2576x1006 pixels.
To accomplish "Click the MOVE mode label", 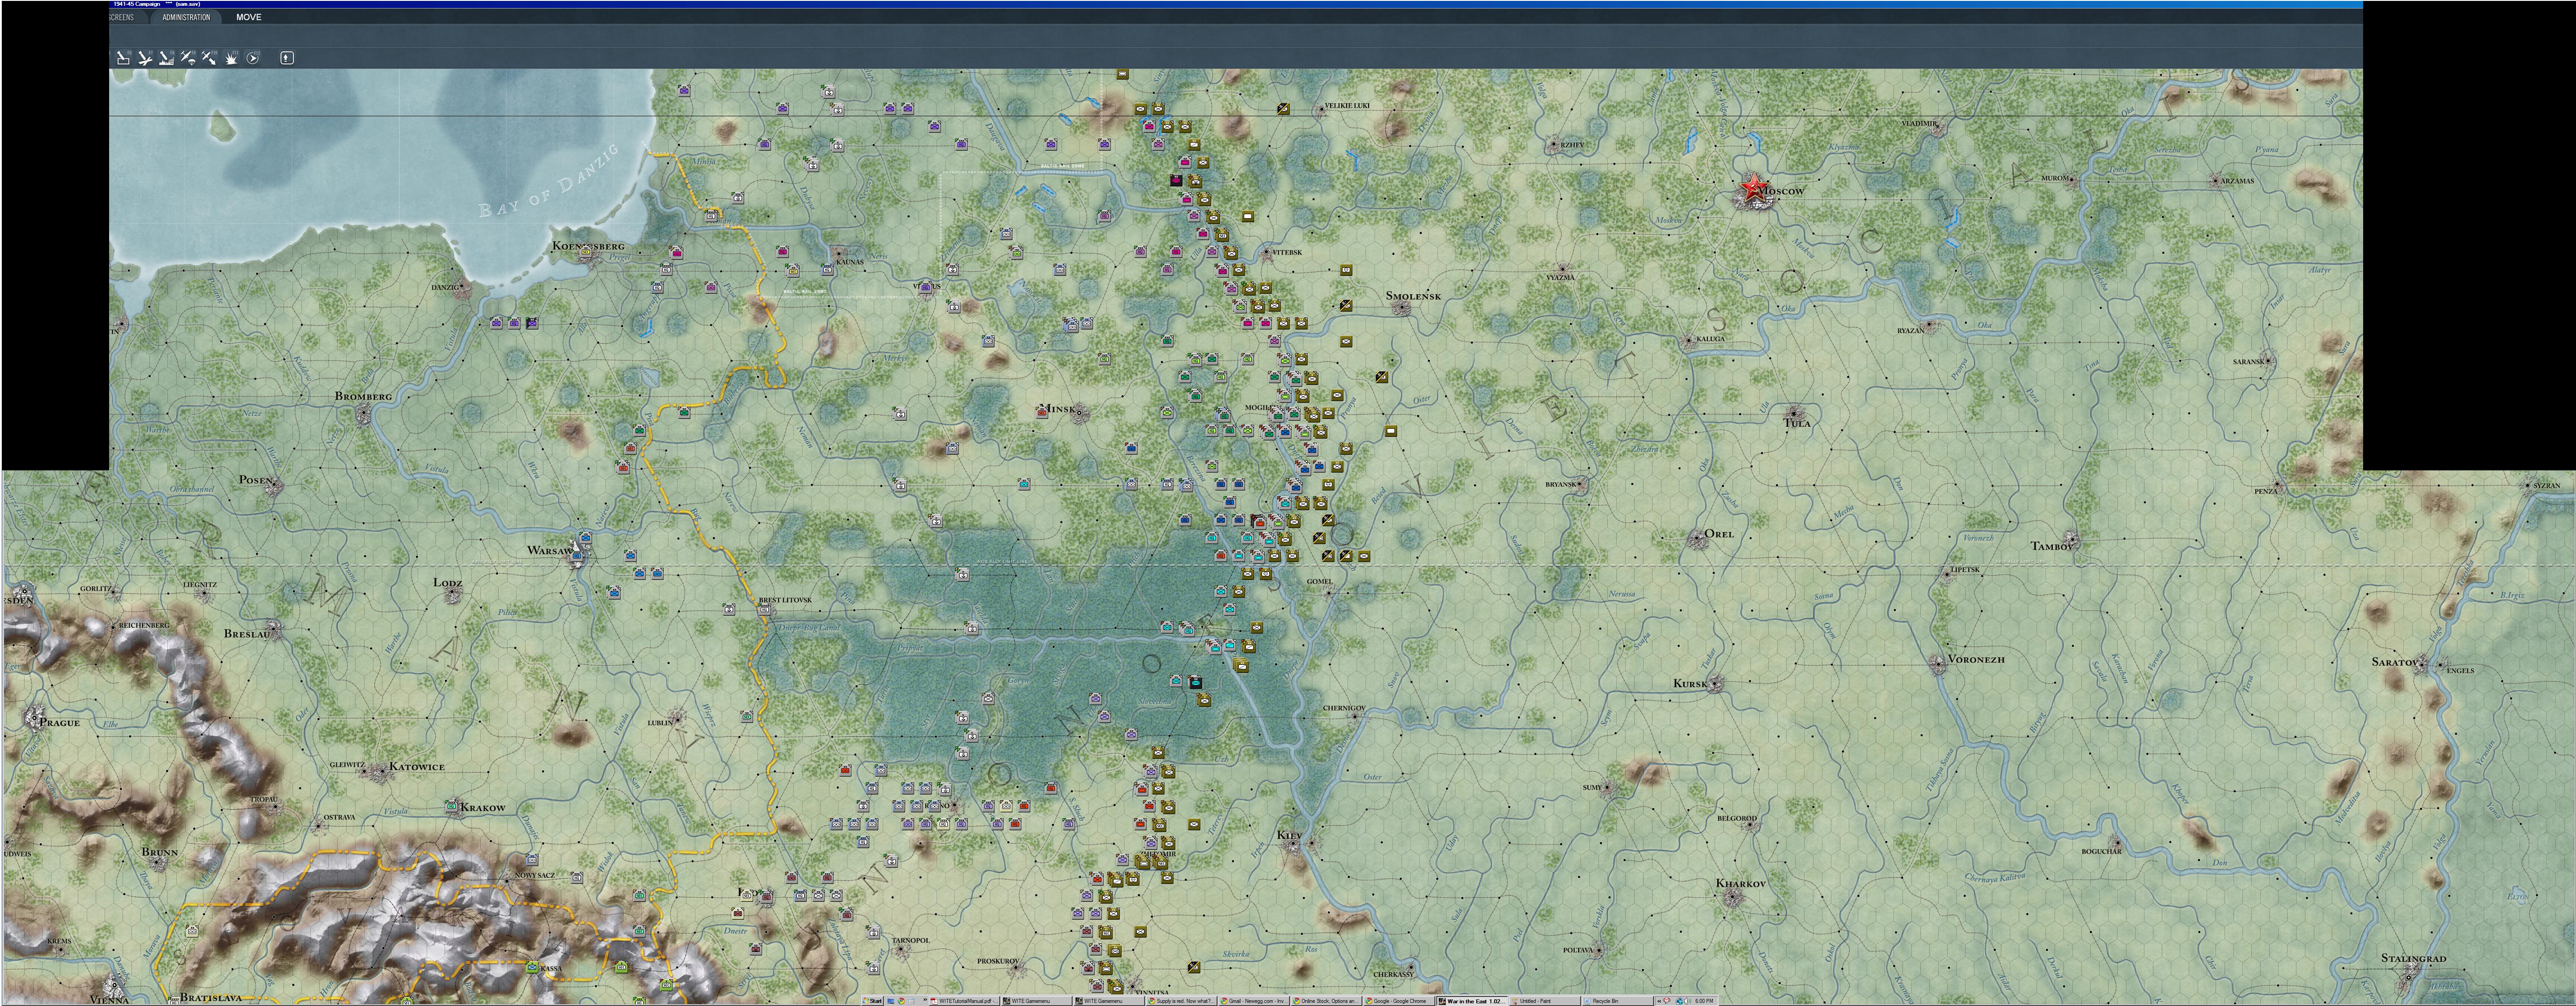I will click(249, 17).
